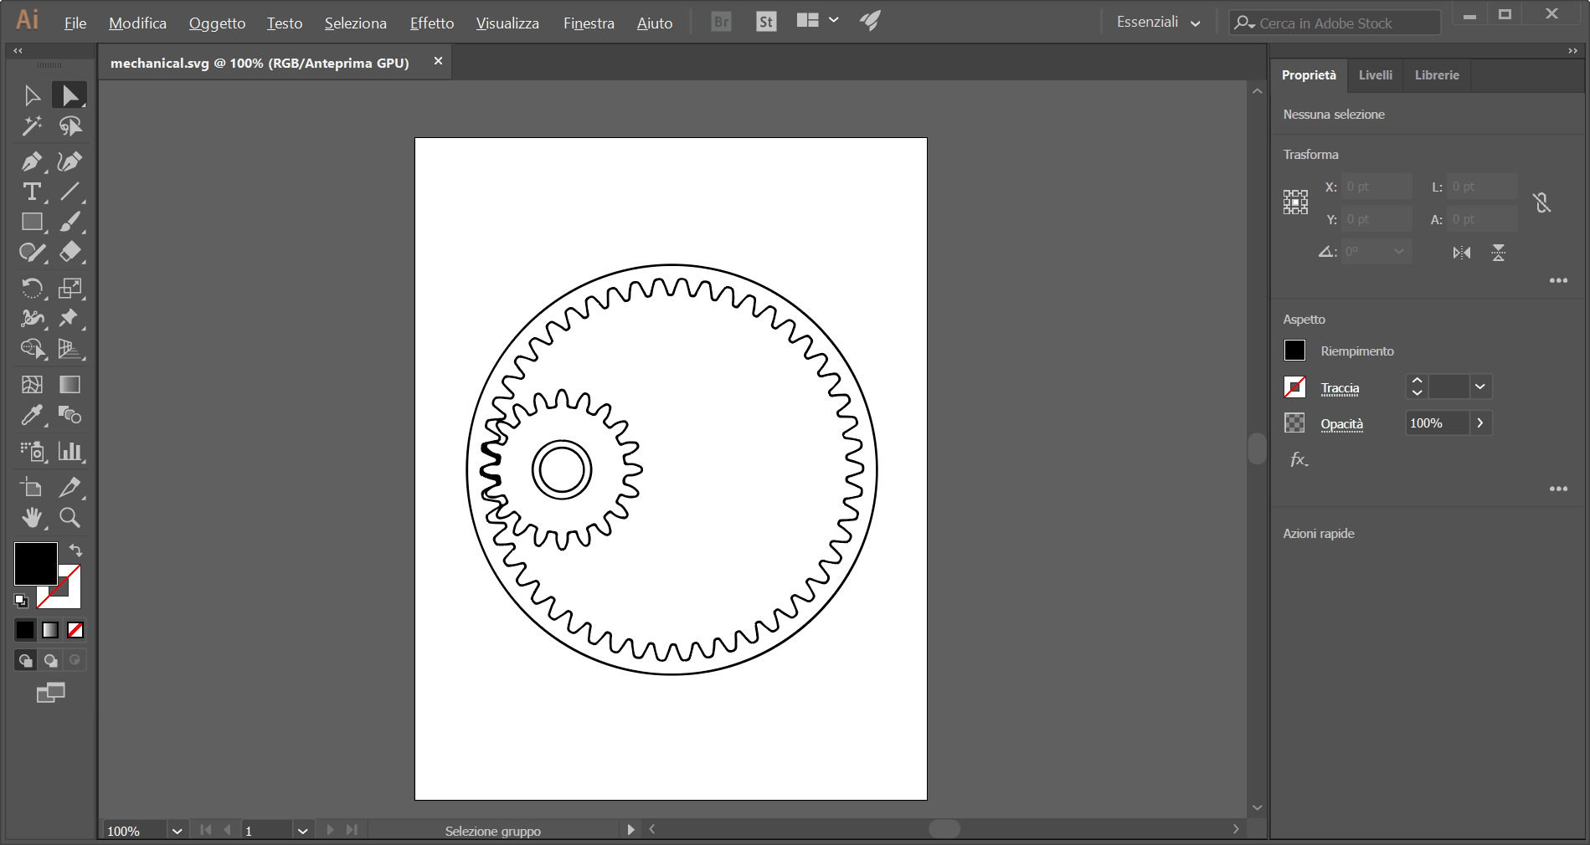
Task: Open the Traccia weight dropdown
Action: coord(1480,387)
